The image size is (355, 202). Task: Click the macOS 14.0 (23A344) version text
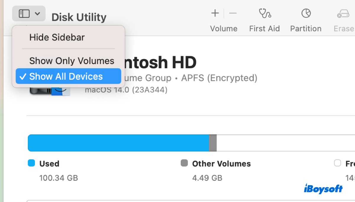point(127,89)
